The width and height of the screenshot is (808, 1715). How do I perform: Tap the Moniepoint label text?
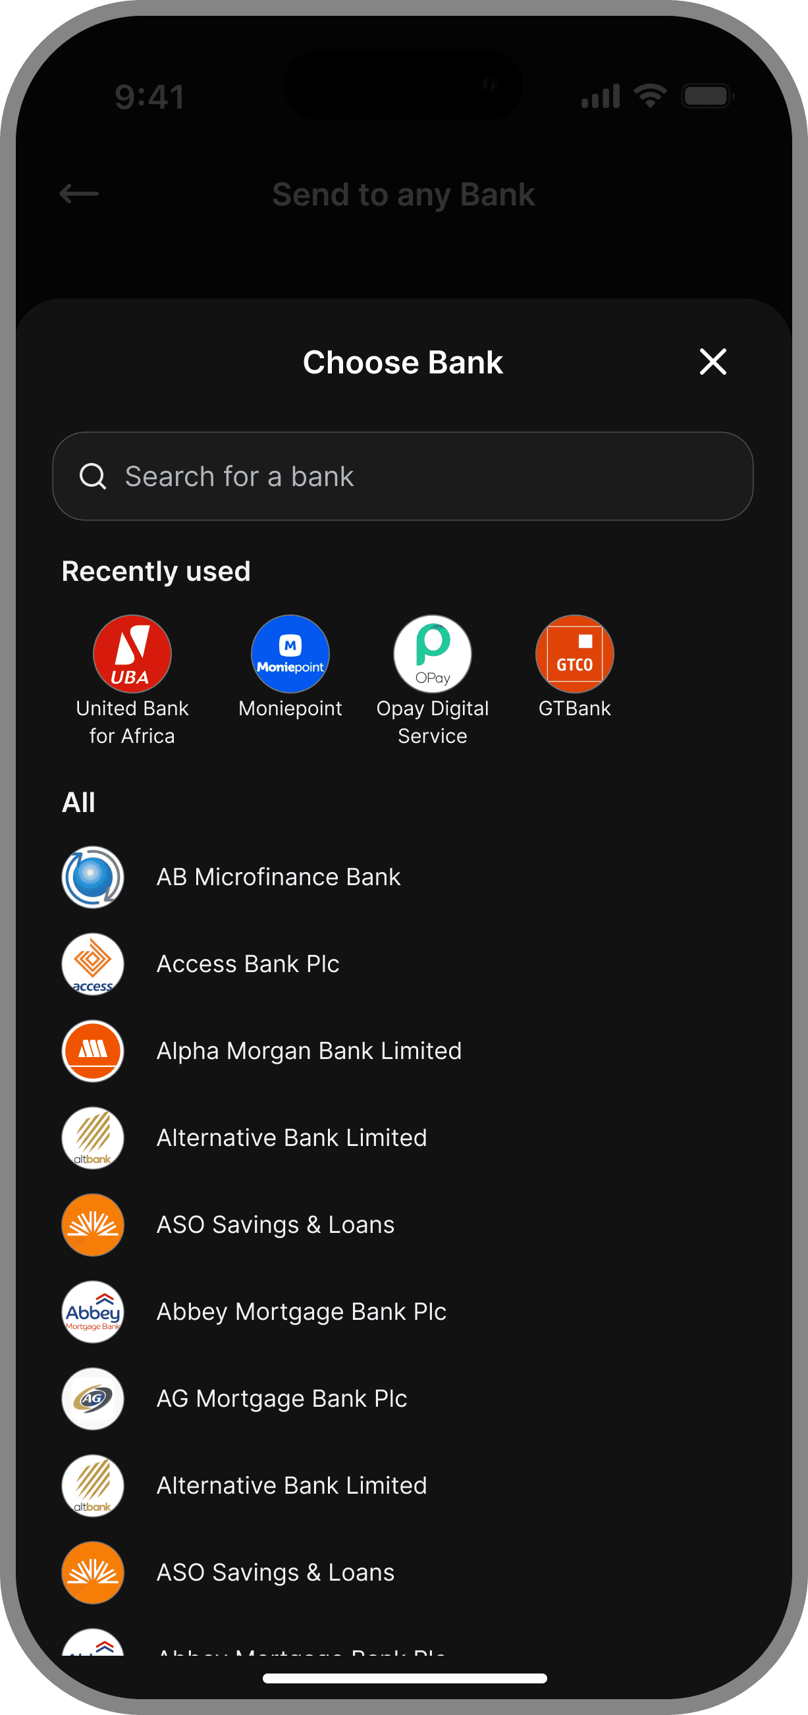pyautogui.click(x=290, y=709)
